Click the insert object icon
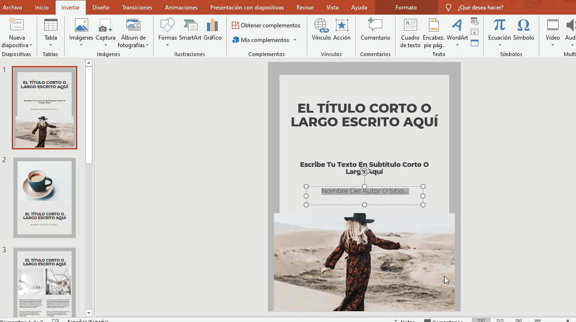Viewport: 576px width, 322px height. 475,43
